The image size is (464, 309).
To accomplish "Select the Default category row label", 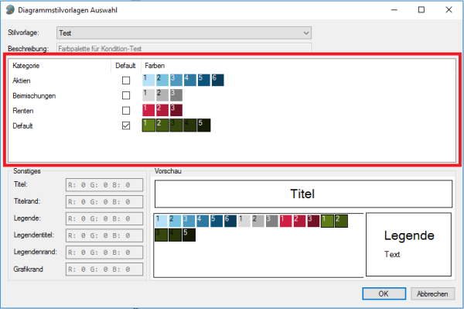I will point(22,126).
